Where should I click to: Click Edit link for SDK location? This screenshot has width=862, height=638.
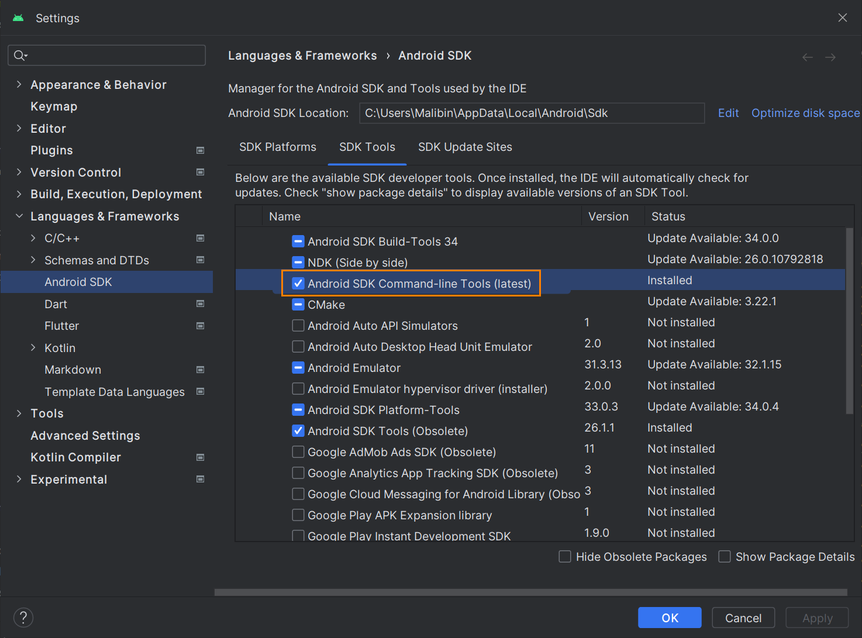[x=728, y=113]
